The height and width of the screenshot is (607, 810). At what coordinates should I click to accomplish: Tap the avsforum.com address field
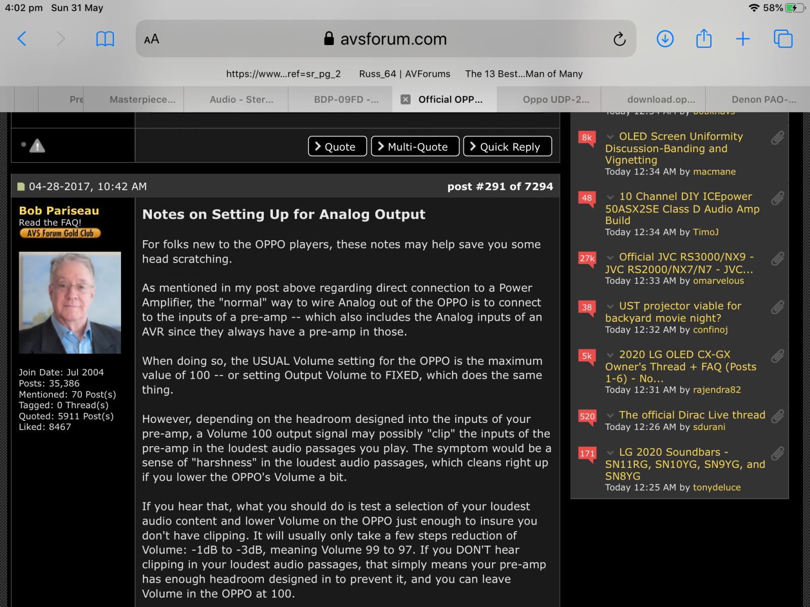(x=385, y=39)
